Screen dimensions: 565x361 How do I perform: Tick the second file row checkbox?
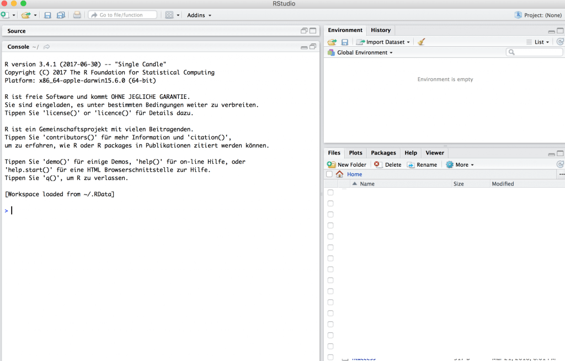[x=331, y=203]
